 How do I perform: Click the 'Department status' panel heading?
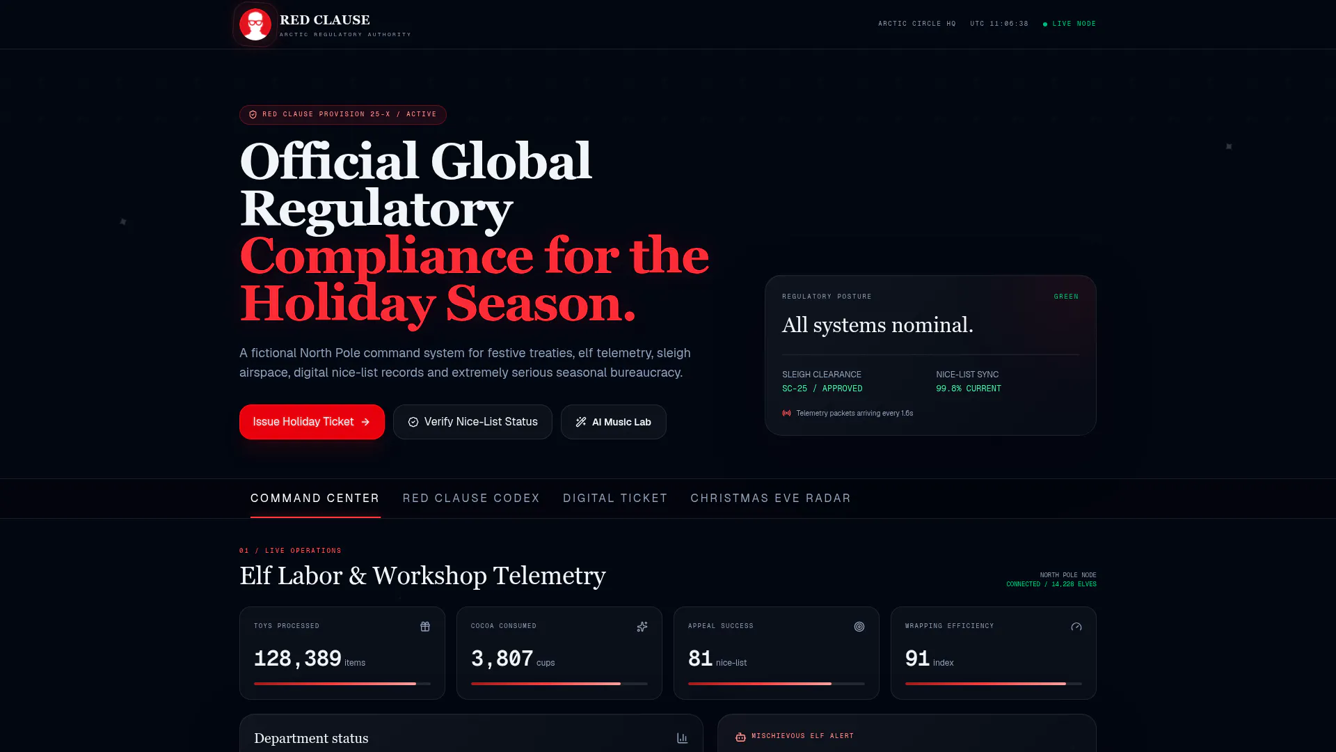click(311, 738)
